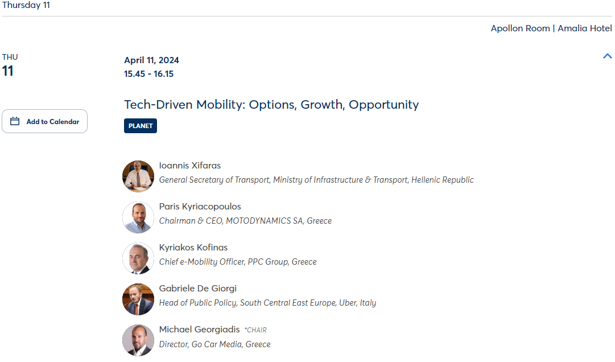Image resolution: width=615 pixels, height=362 pixels.
Task: Open Ioannis Xifaras profile photo
Action: tap(138, 176)
